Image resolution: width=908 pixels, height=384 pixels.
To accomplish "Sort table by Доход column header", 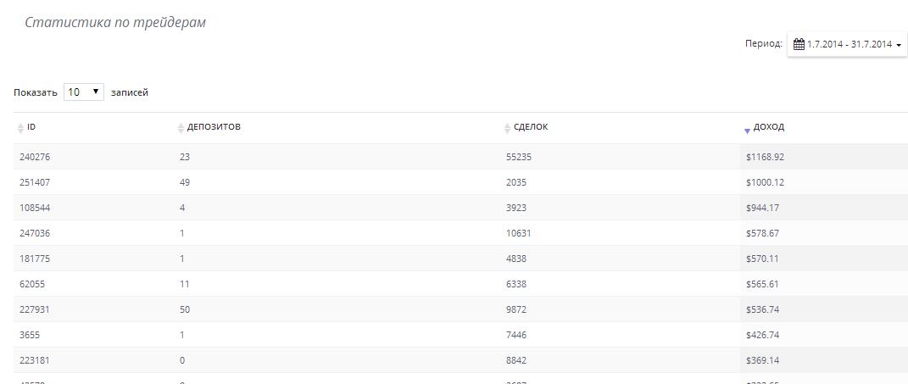I will tap(769, 127).
